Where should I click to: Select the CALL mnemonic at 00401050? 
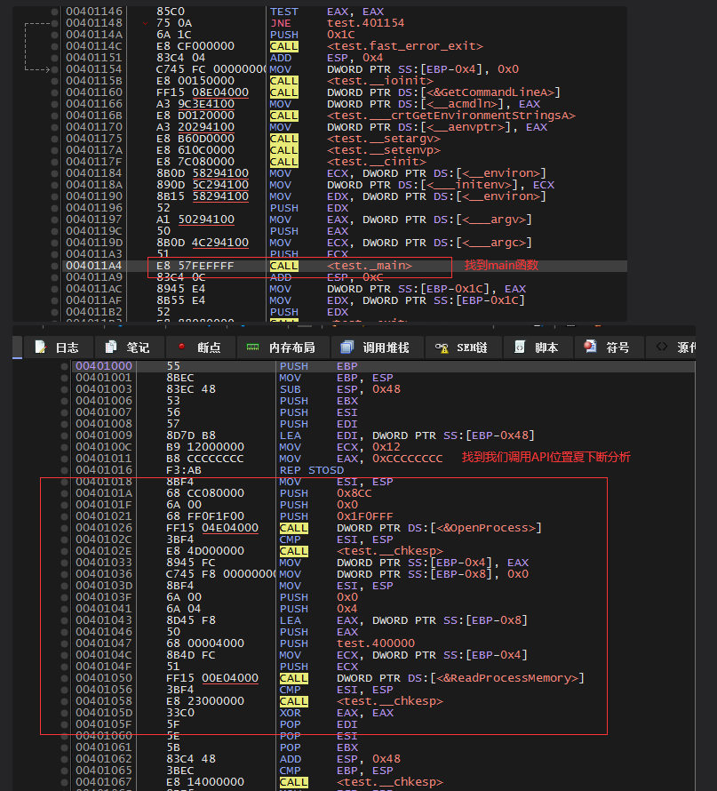click(294, 679)
